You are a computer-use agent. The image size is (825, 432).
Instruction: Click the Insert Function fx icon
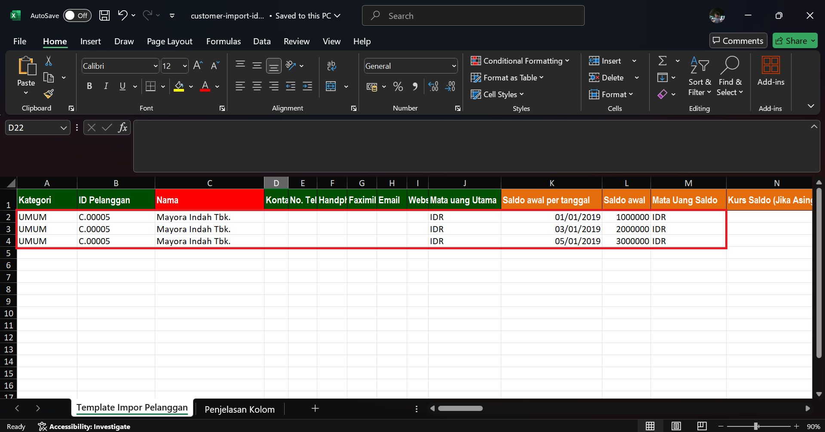coord(123,128)
